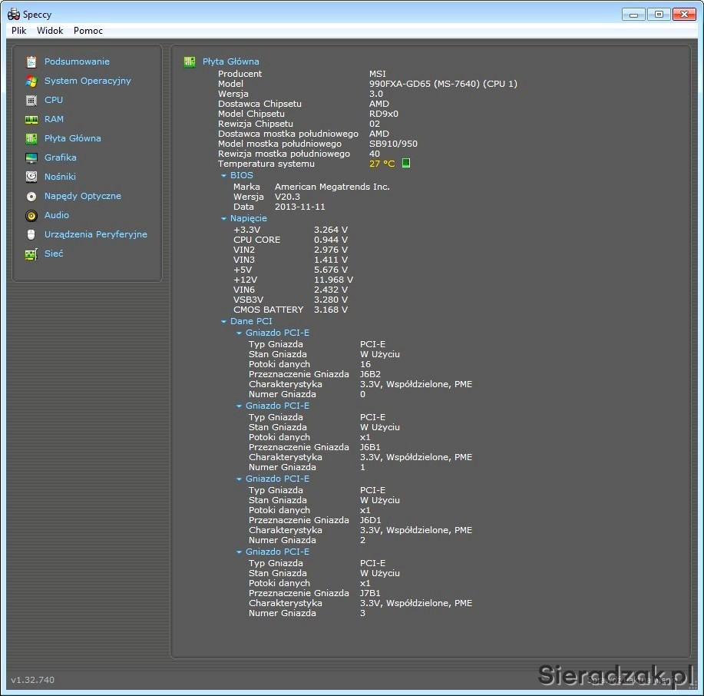704x696 pixels.
Task: Select the slot designation J7B1
Action: (x=370, y=593)
